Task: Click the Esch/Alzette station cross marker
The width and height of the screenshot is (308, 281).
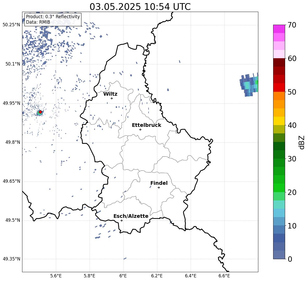Action: tap(121, 220)
